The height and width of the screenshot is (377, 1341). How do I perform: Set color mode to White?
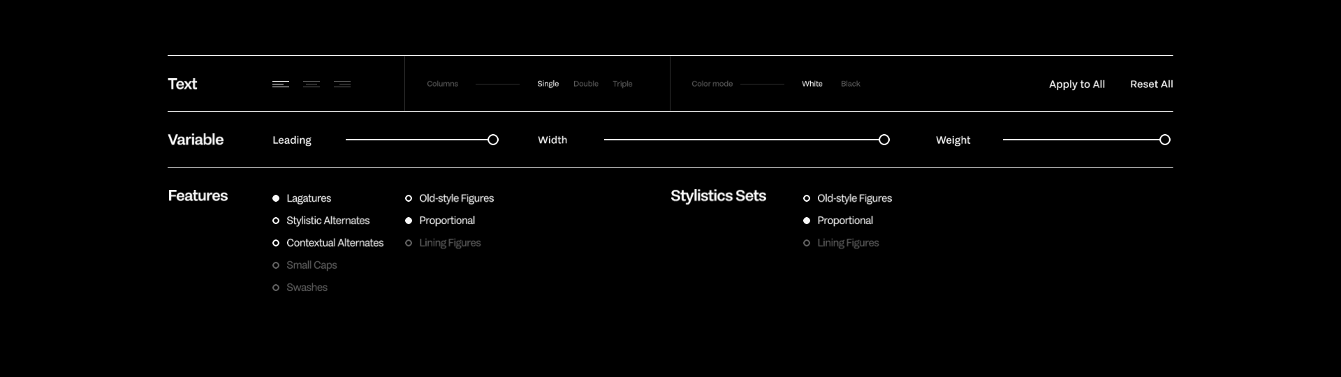coord(812,84)
